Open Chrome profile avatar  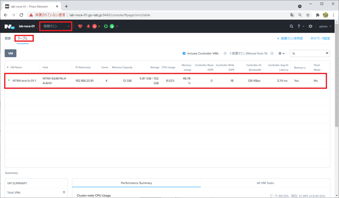click(x=325, y=15)
